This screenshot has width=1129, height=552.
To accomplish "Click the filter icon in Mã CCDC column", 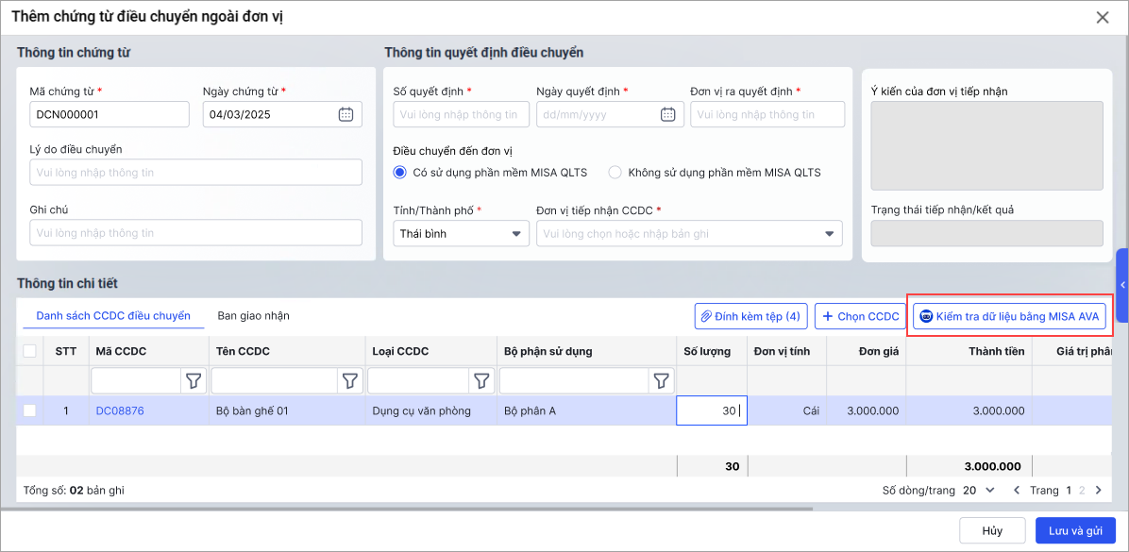I will click(194, 380).
